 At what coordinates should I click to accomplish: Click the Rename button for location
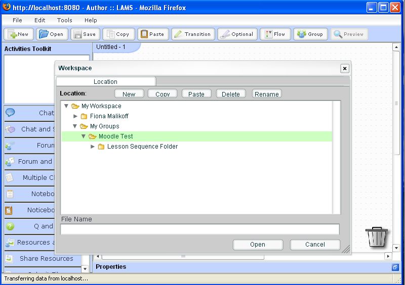[267, 94]
